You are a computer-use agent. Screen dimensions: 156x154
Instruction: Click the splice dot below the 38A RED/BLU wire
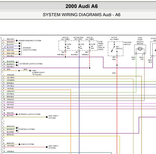(89, 68)
